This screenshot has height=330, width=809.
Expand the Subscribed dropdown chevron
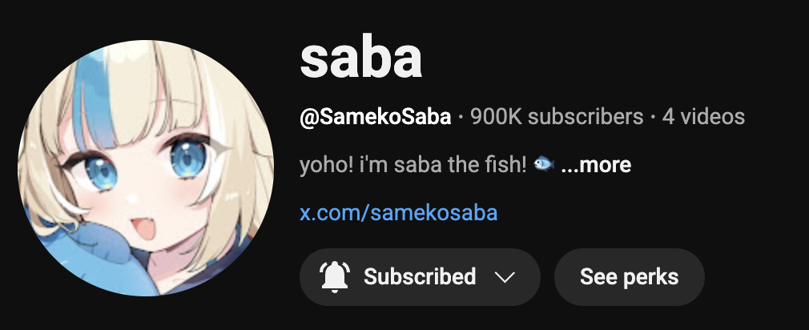pyautogui.click(x=505, y=277)
